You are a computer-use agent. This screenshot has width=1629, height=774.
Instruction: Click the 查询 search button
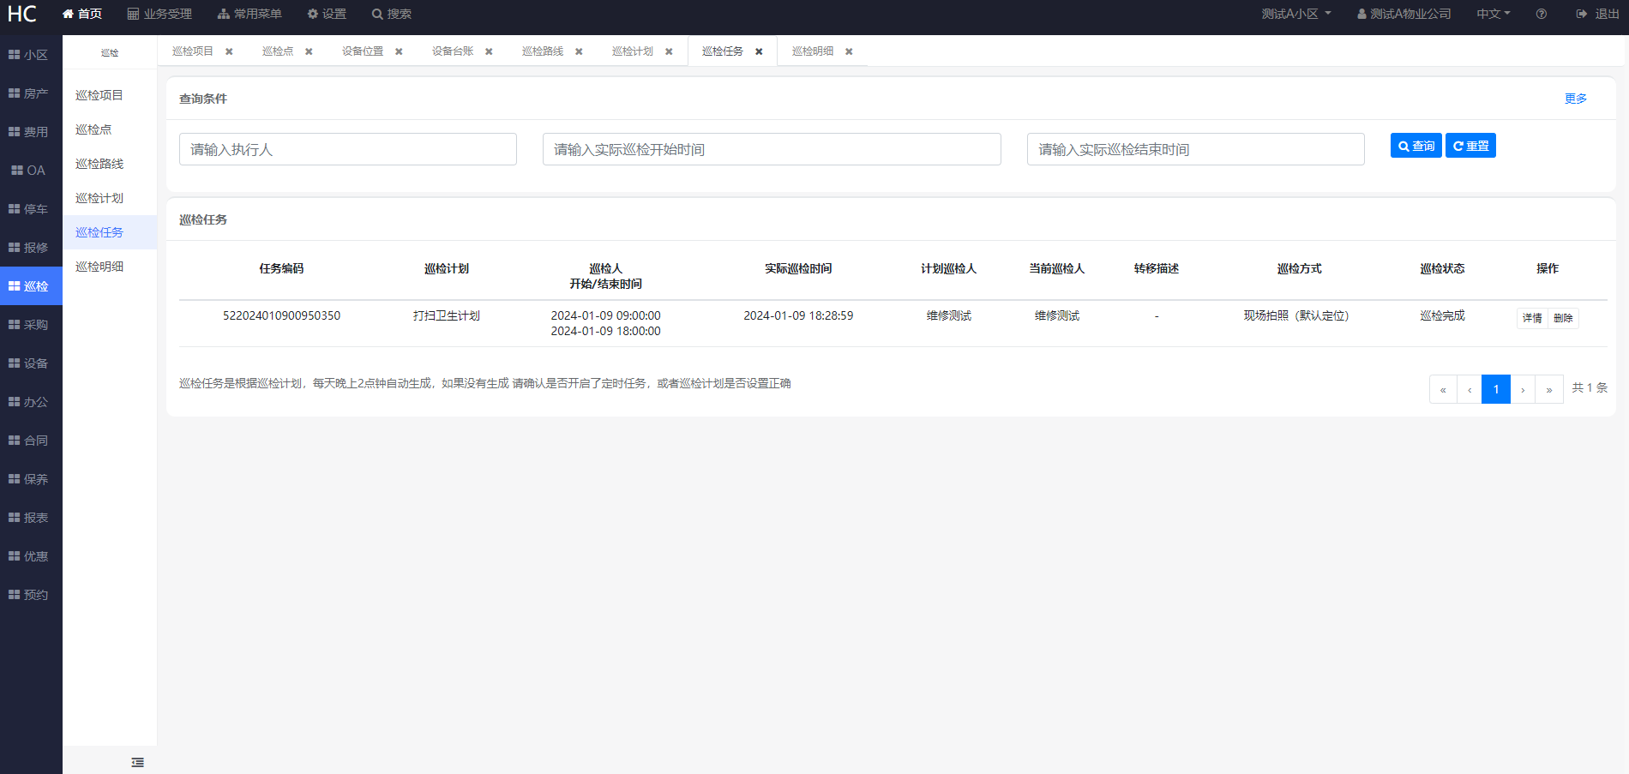pos(1416,146)
